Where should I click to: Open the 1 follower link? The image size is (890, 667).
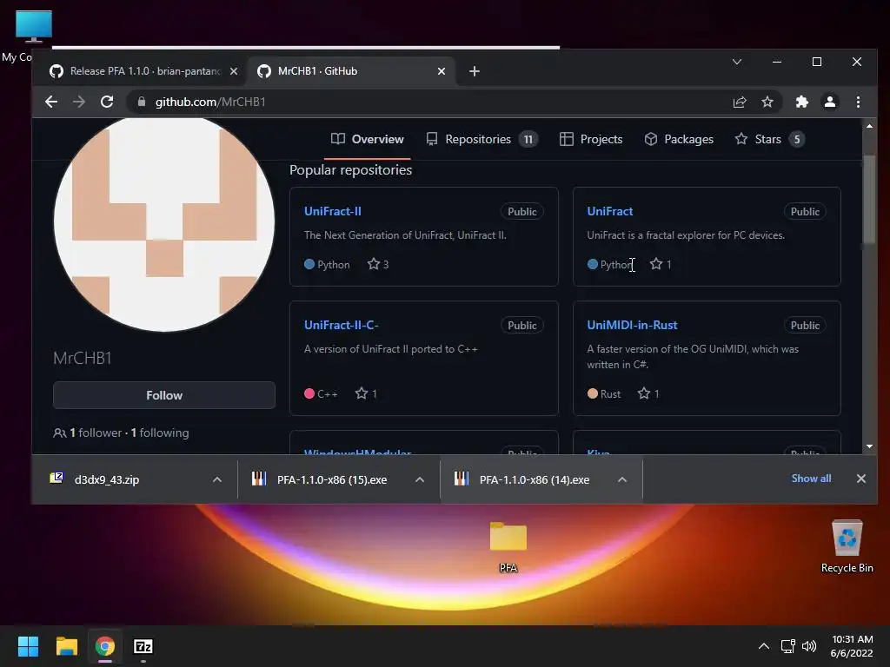coord(96,433)
